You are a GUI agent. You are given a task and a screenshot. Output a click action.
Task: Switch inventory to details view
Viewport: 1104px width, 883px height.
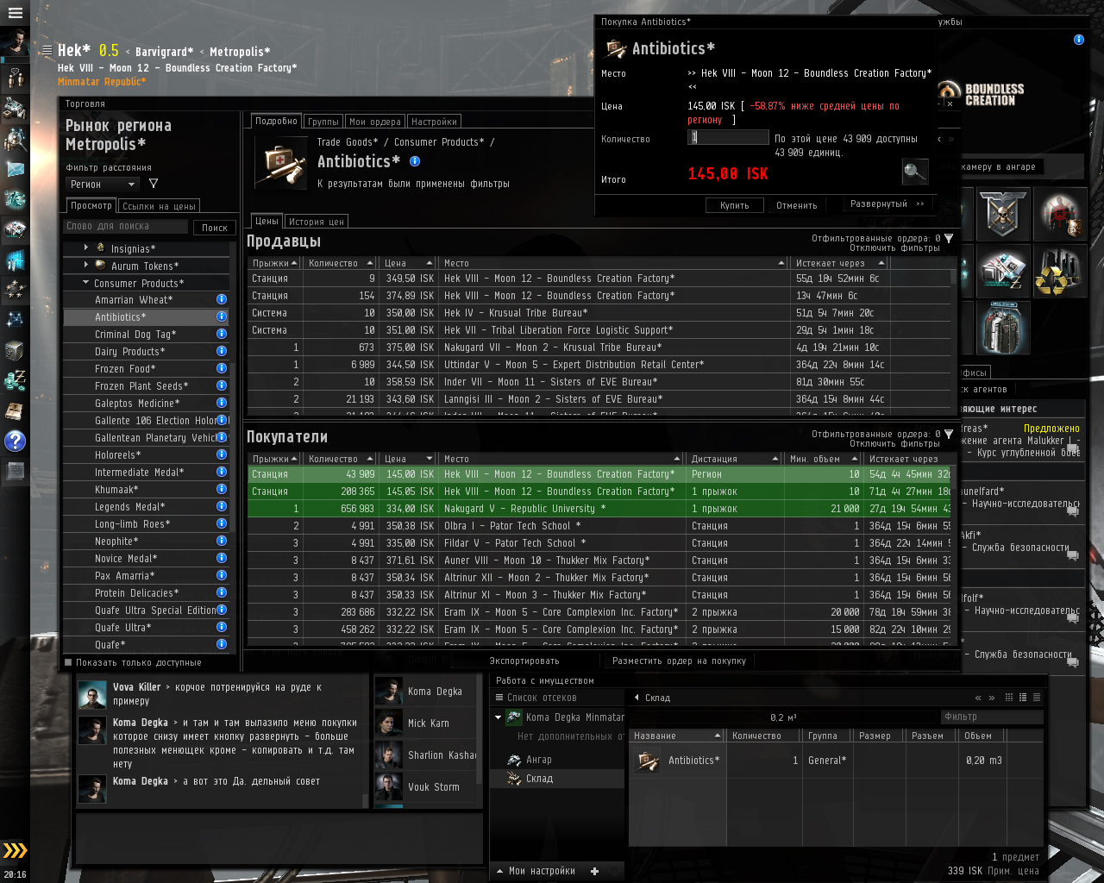pyautogui.click(x=1023, y=698)
